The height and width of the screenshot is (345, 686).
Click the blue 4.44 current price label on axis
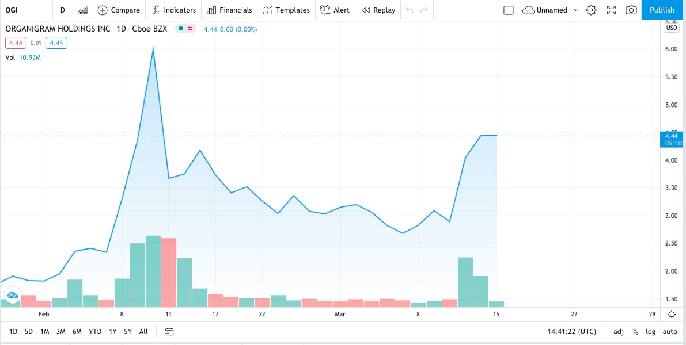tap(672, 139)
